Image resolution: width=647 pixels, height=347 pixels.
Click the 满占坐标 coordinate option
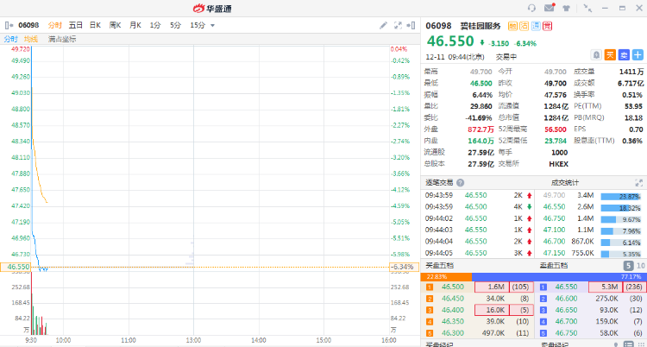pos(62,39)
